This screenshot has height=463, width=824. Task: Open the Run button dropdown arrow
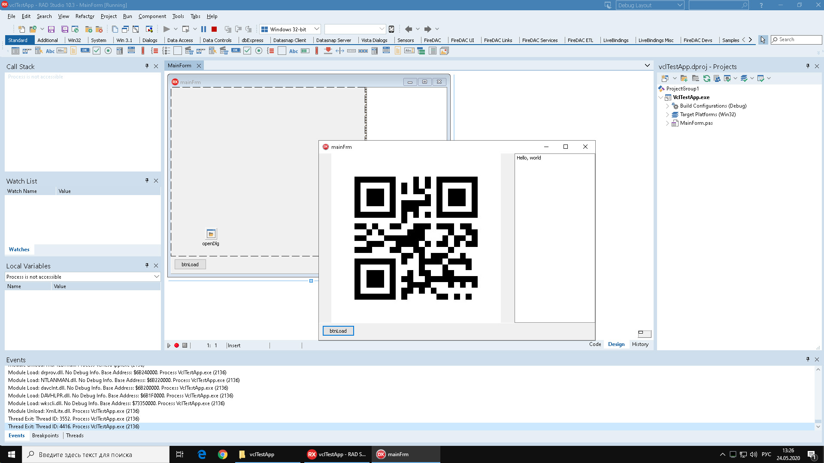[176, 29]
